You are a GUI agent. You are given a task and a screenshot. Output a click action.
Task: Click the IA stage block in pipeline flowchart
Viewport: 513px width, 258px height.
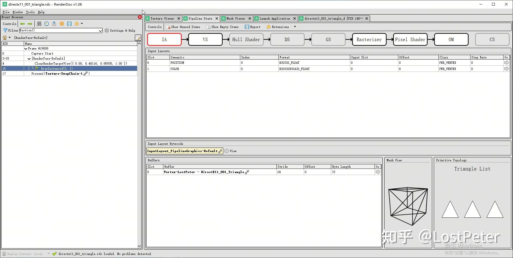[164, 39]
